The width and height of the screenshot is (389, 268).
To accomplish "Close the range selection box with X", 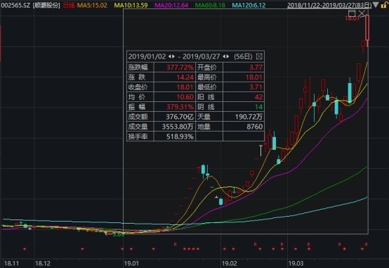I will click(x=362, y=13).
